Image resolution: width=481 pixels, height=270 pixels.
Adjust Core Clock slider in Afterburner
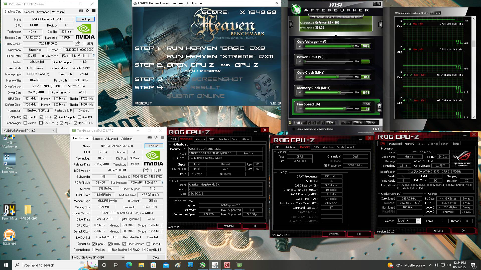click(329, 77)
